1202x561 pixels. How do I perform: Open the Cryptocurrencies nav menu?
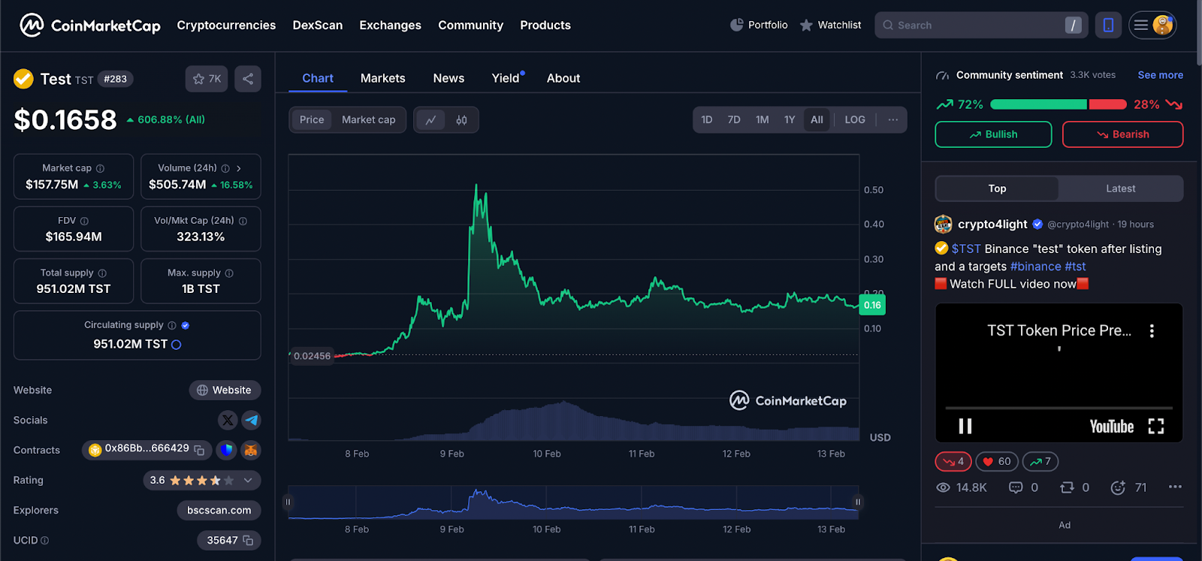(x=226, y=25)
